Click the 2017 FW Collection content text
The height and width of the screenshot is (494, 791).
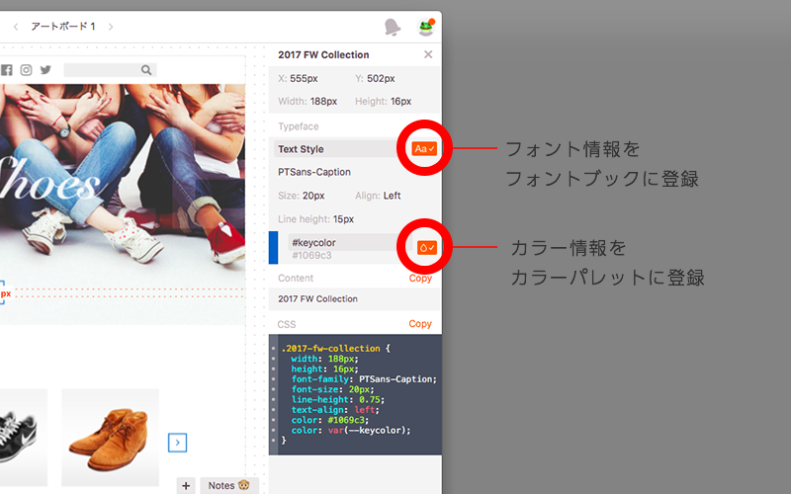(x=317, y=299)
